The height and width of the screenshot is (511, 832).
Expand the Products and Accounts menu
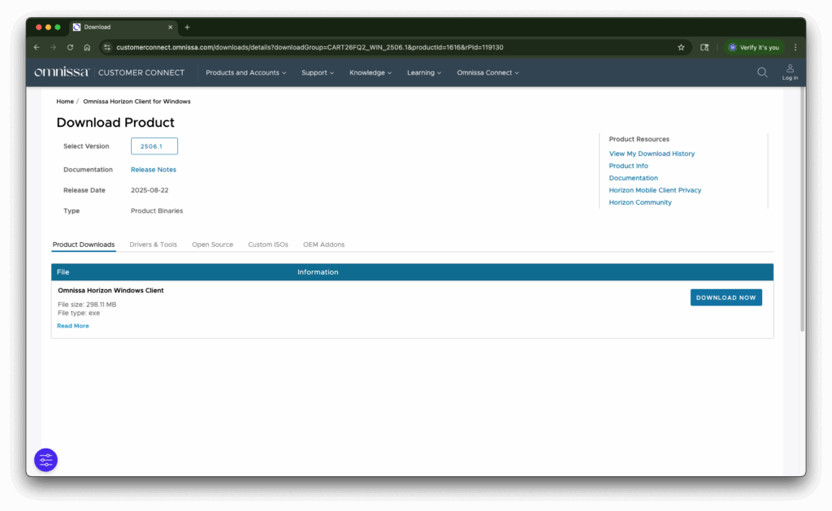(x=245, y=72)
